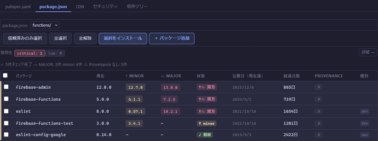
Task: Toggle the select-all checkbox in table header
Action: coord(5,75)
